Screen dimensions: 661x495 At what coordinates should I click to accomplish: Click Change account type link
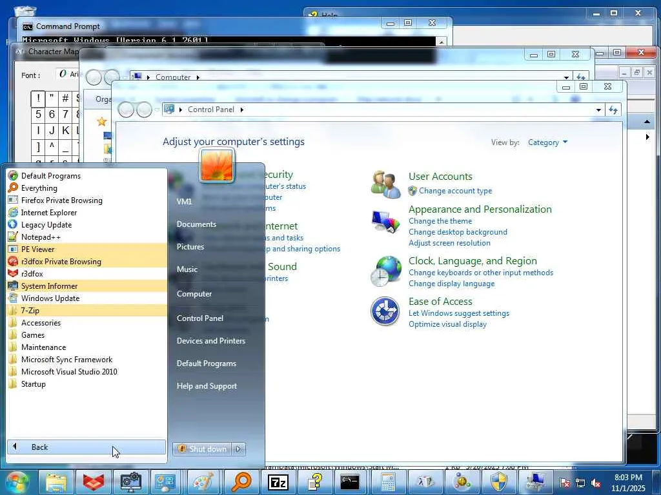tap(455, 191)
